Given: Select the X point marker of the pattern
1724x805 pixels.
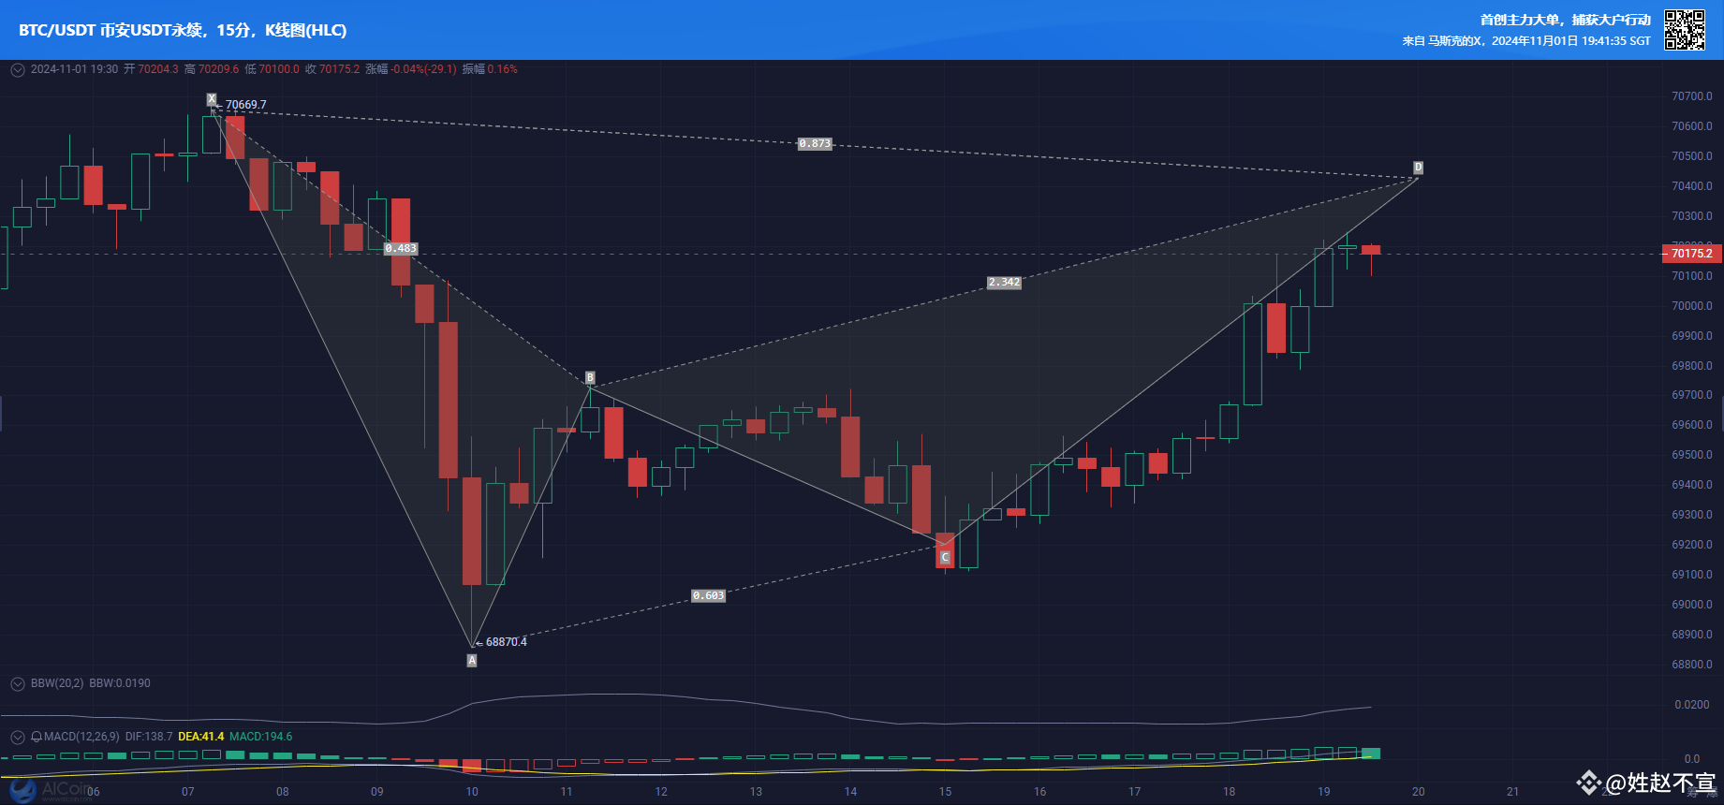Looking at the screenshot, I should [212, 98].
